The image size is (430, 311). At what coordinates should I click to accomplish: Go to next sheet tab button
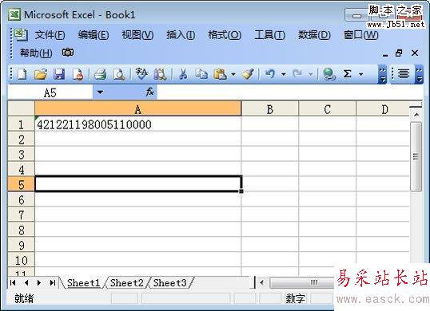click(39, 282)
